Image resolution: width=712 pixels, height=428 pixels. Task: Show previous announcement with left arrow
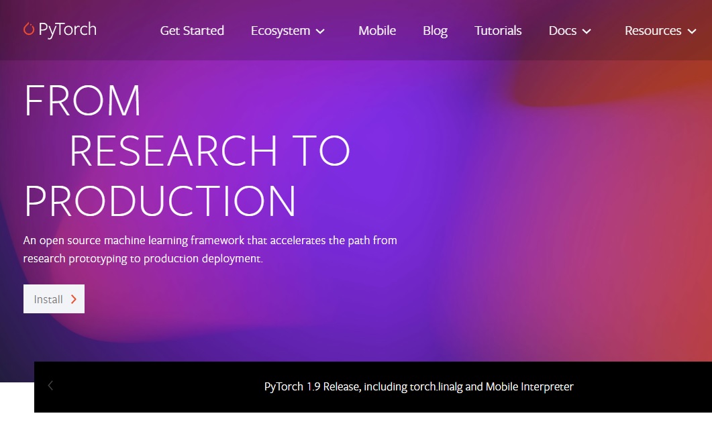pyautogui.click(x=50, y=386)
